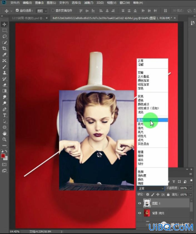Click the red foreground color swatch
196x234 pixels.
coord(3,156)
